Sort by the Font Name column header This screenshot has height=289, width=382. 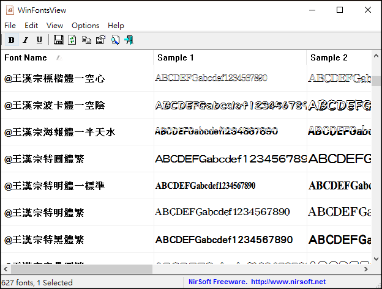(77, 57)
